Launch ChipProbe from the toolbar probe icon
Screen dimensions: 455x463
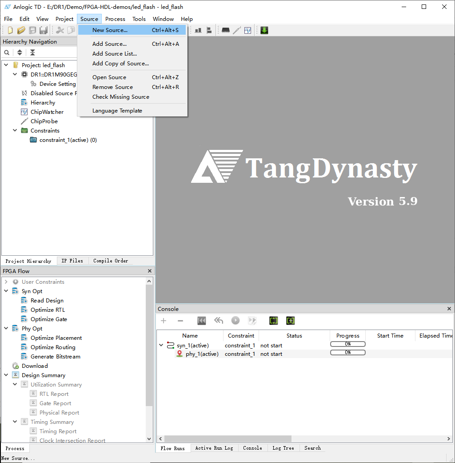click(237, 30)
